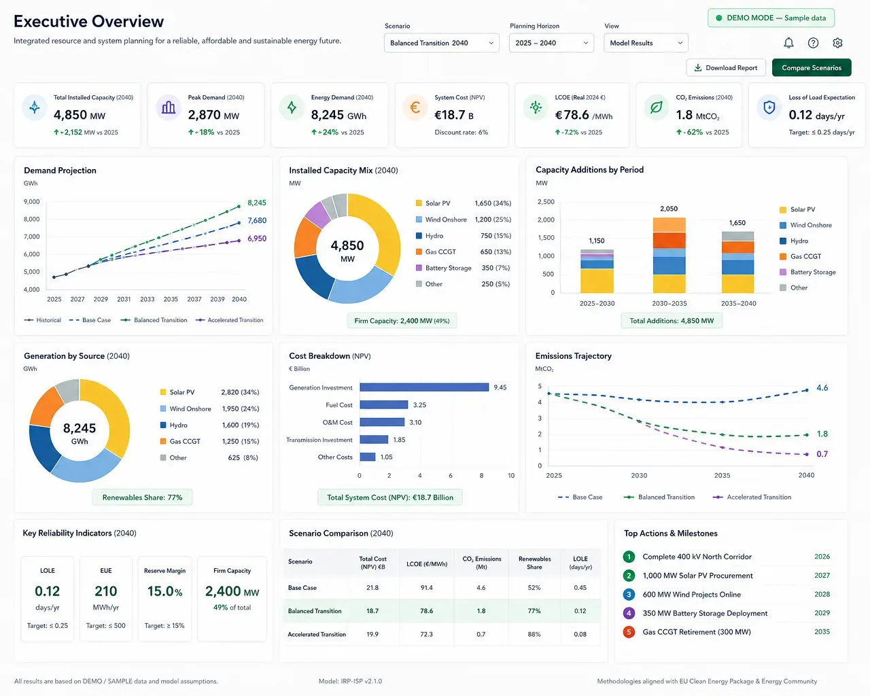Open the settings gear icon
Viewport: 870px width, 696px height.
(837, 43)
